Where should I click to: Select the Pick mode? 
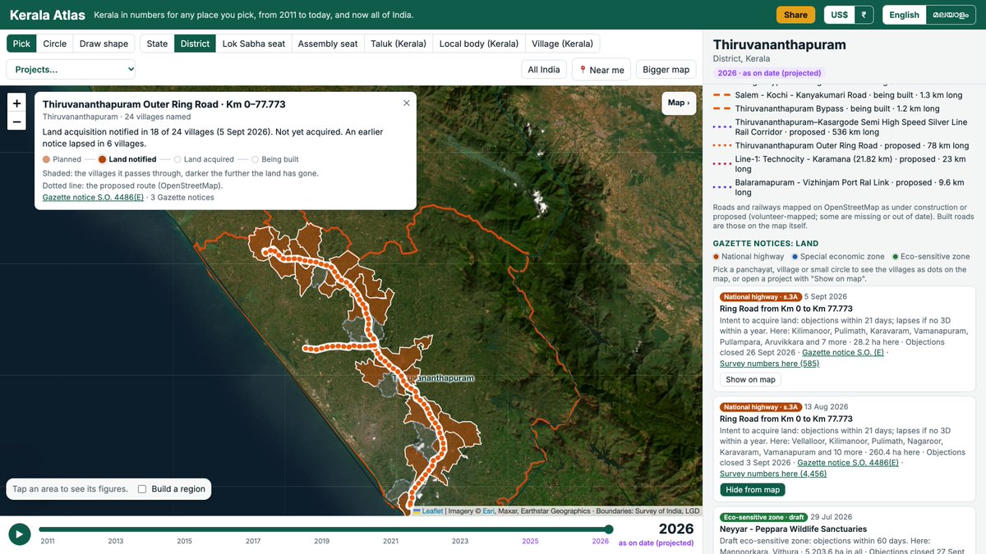pyautogui.click(x=21, y=43)
